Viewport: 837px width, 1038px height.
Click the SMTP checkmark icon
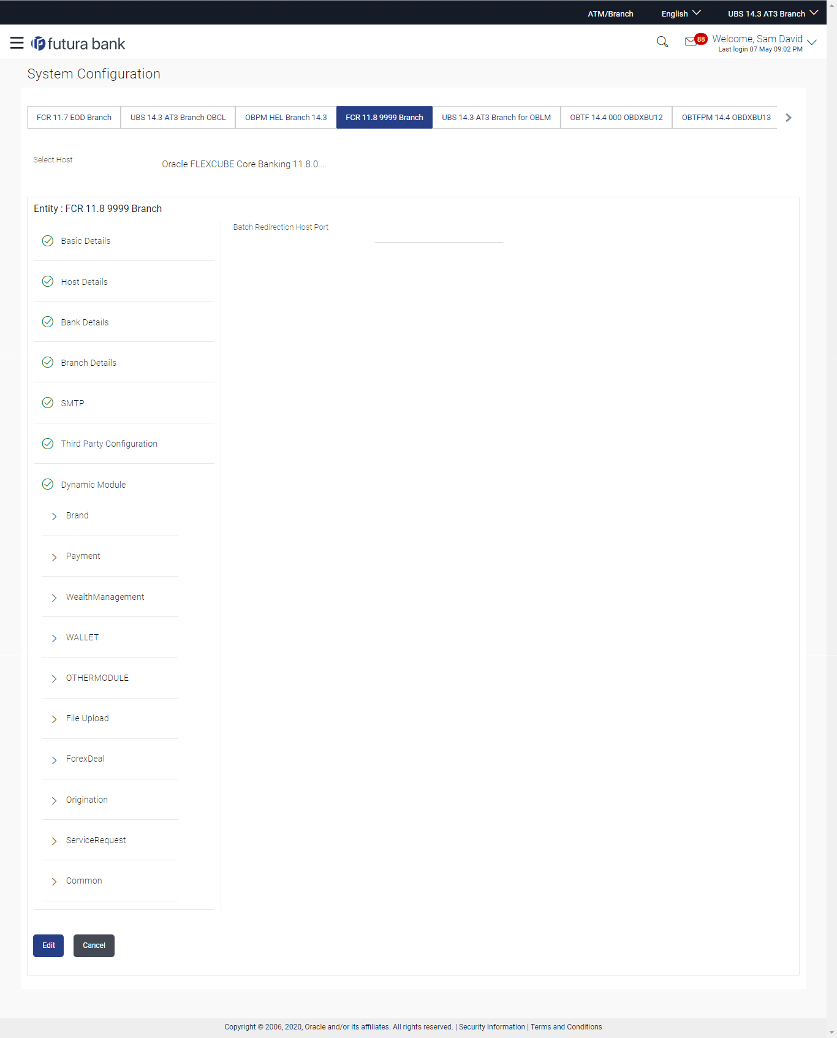(x=48, y=403)
